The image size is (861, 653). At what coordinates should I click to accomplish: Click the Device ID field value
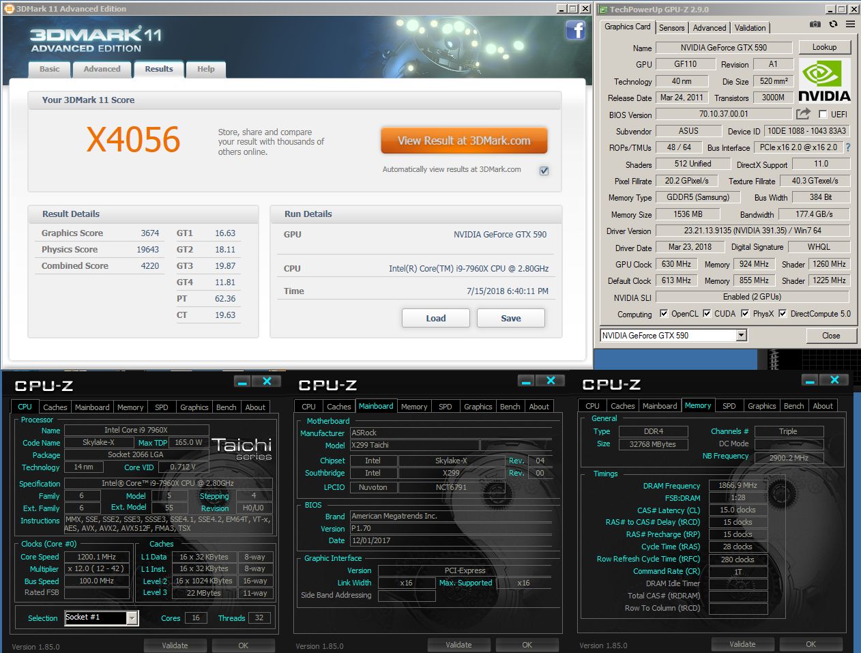click(806, 131)
